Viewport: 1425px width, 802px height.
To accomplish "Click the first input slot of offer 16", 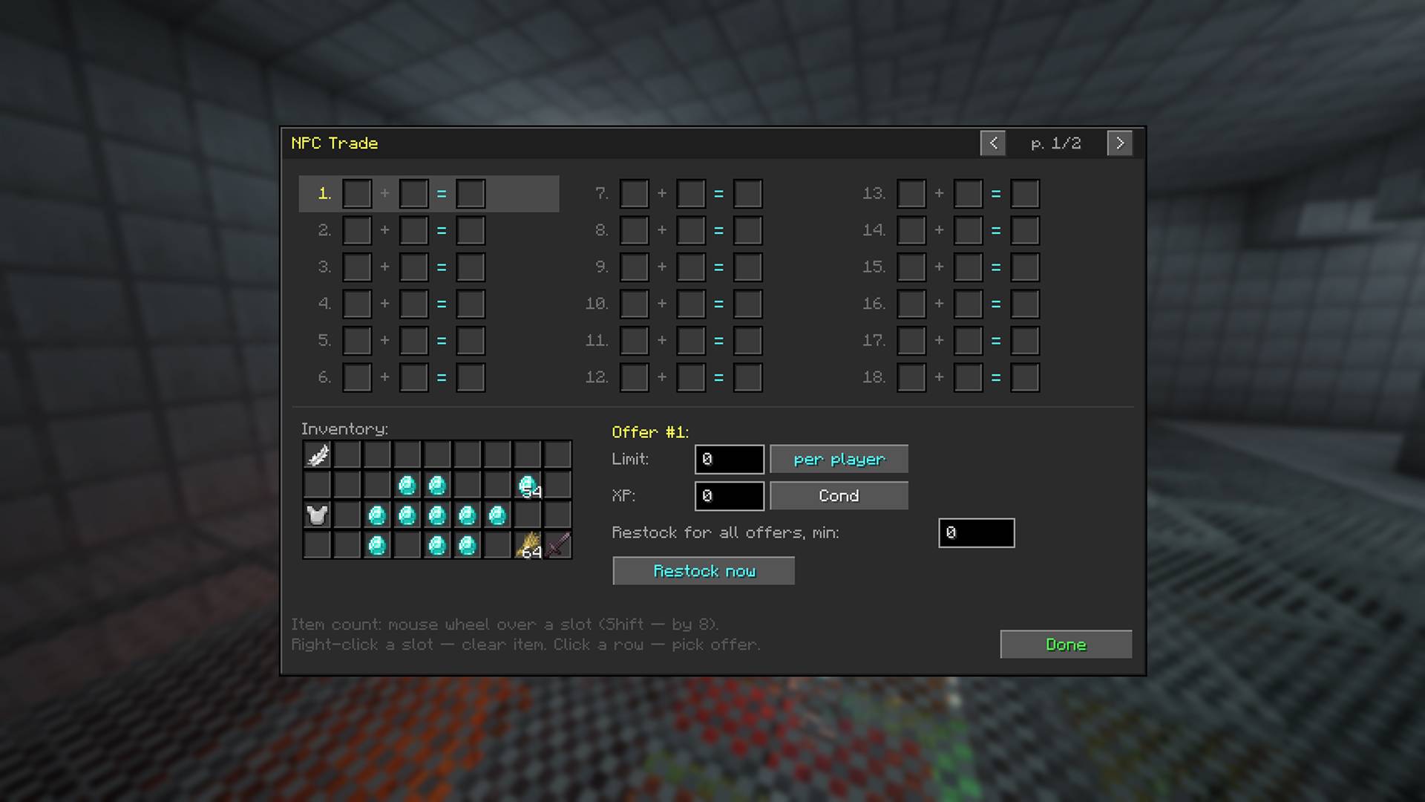I will pos(911,304).
